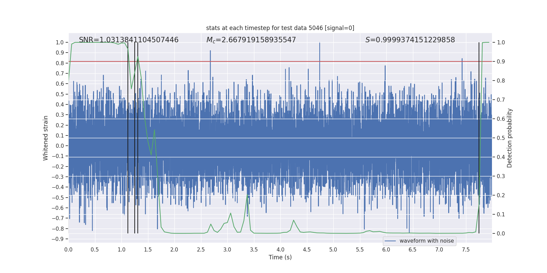Click the 'Time (s)' x-axis label

(x=280, y=257)
